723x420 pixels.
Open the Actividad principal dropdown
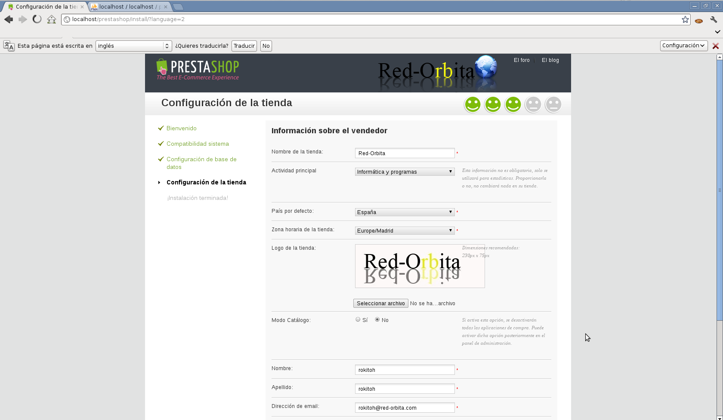[405, 172]
